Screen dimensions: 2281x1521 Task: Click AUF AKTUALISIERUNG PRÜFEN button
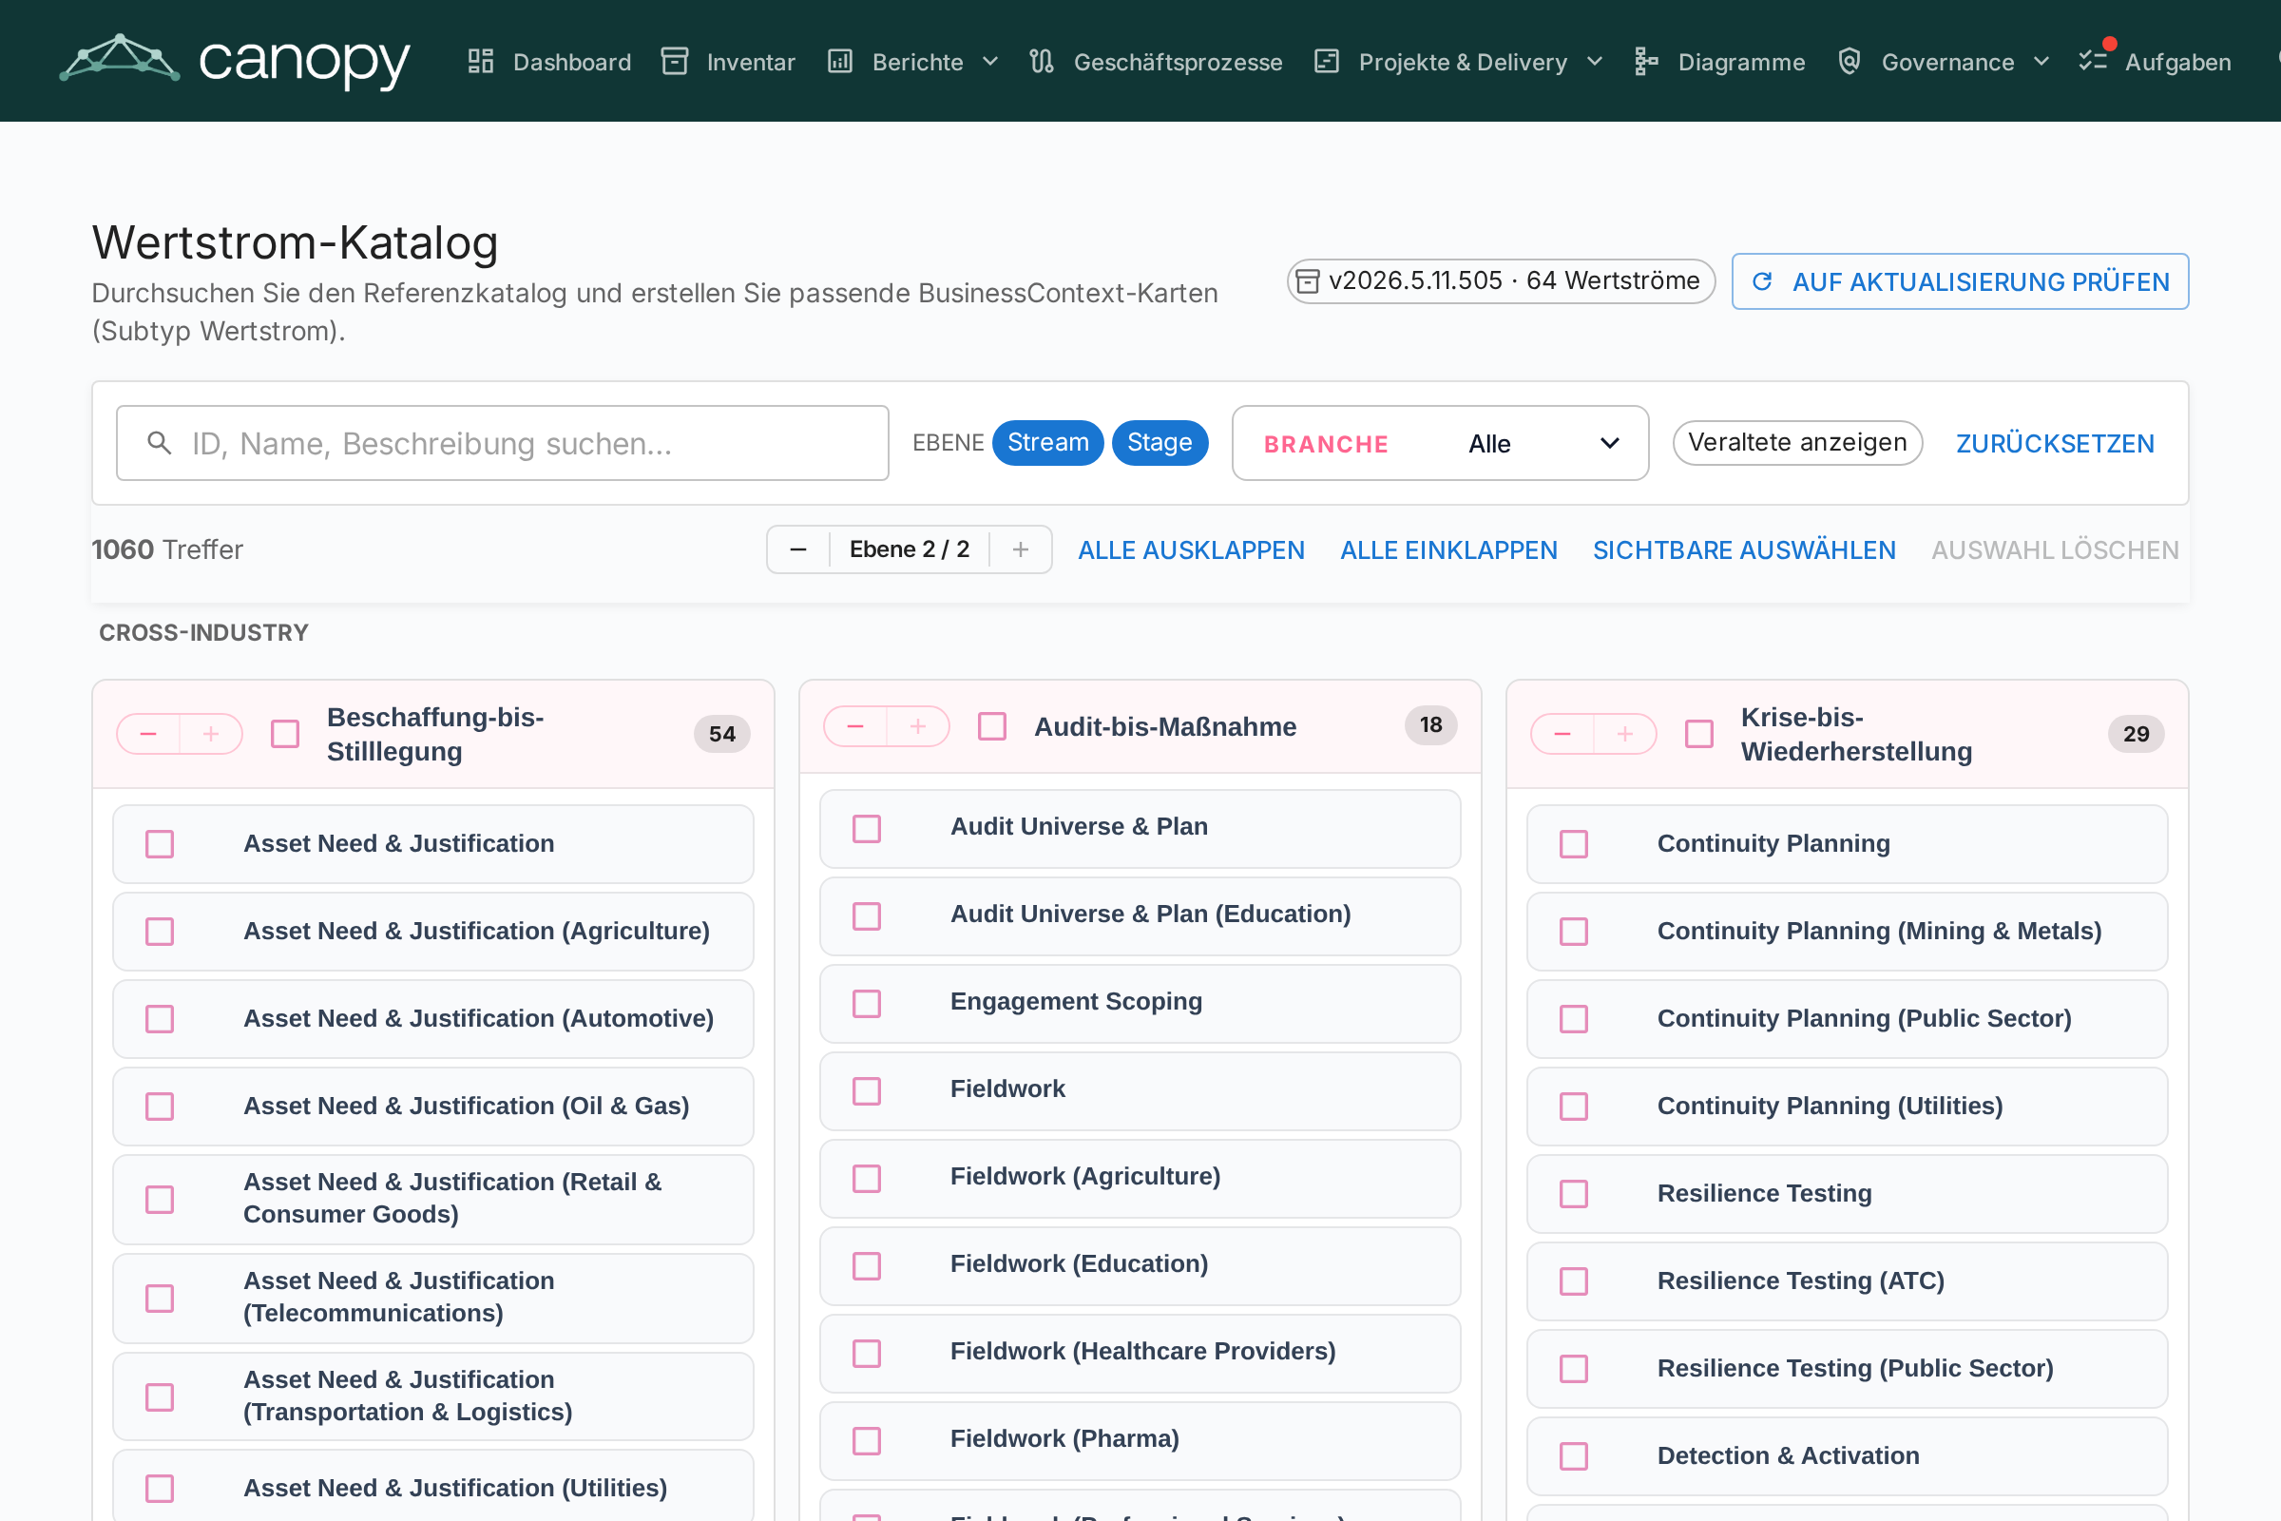1960,281
